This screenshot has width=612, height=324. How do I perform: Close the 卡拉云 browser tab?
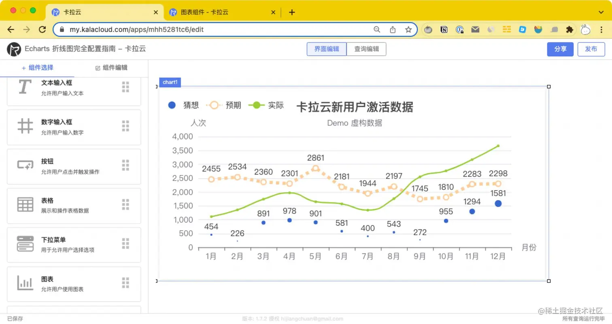pyautogui.click(x=156, y=13)
